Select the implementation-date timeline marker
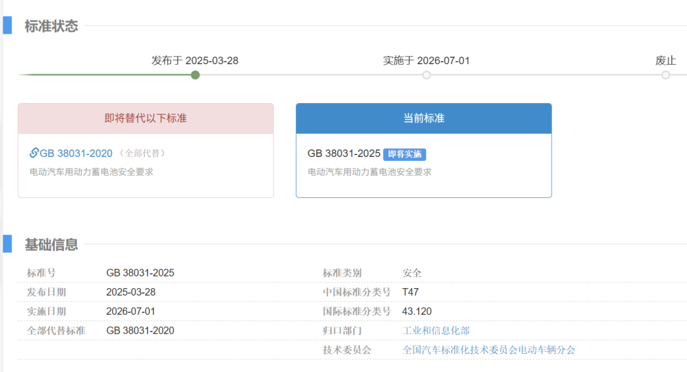687x372 pixels. coord(426,75)
